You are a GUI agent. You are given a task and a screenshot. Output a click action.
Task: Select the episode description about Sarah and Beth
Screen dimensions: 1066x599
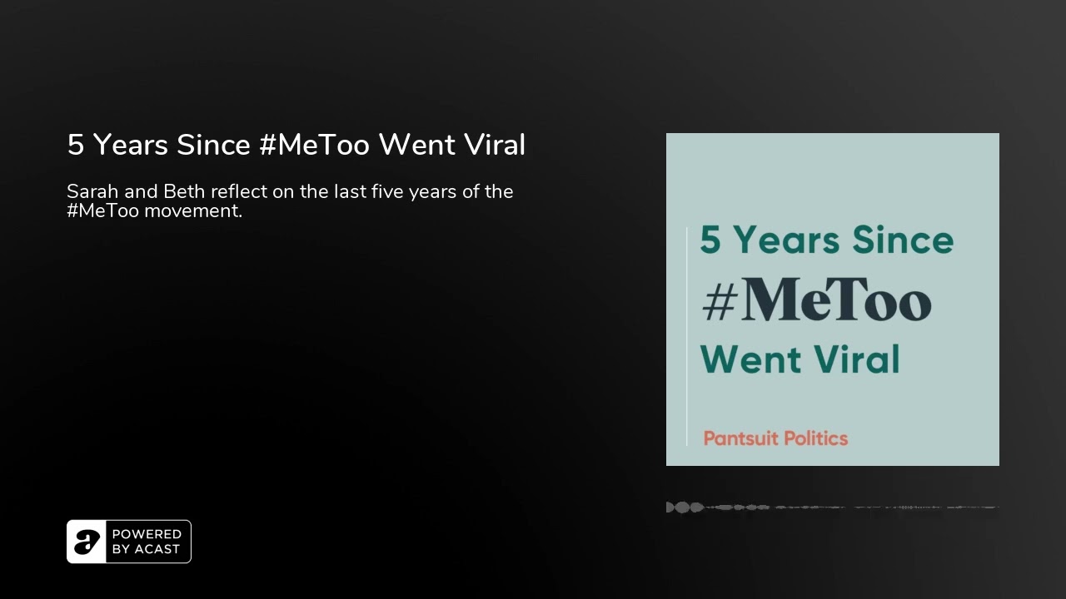pyautogui.click(x=290, y=200)
